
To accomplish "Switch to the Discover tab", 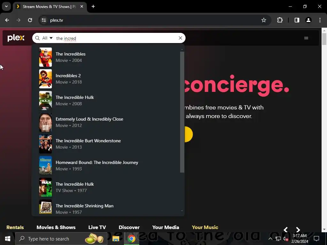I will click(129, 227).
